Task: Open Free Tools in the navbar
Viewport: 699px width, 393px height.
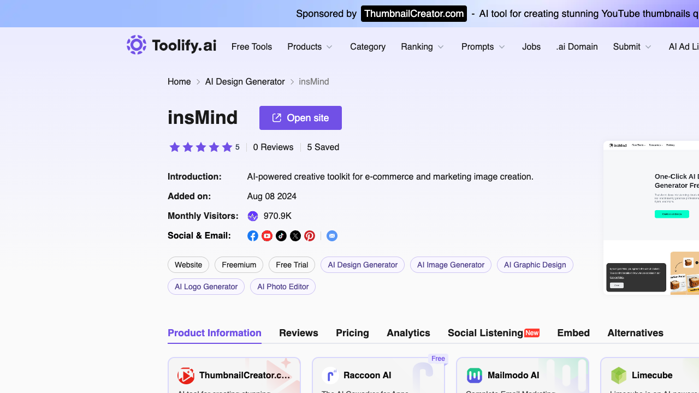Action: coord(252,47)
